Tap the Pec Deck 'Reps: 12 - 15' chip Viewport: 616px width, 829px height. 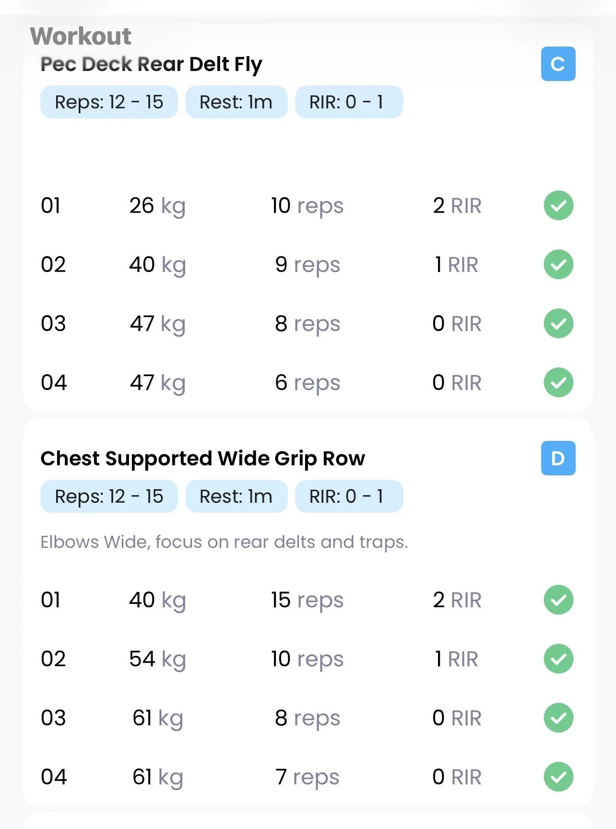point(109,102)
